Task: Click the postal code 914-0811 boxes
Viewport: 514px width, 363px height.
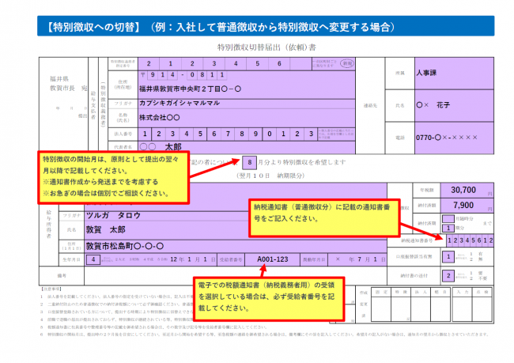Action: coord(187,75)
